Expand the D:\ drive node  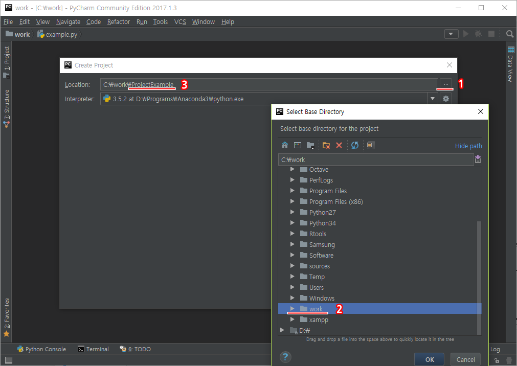(282, 330)
